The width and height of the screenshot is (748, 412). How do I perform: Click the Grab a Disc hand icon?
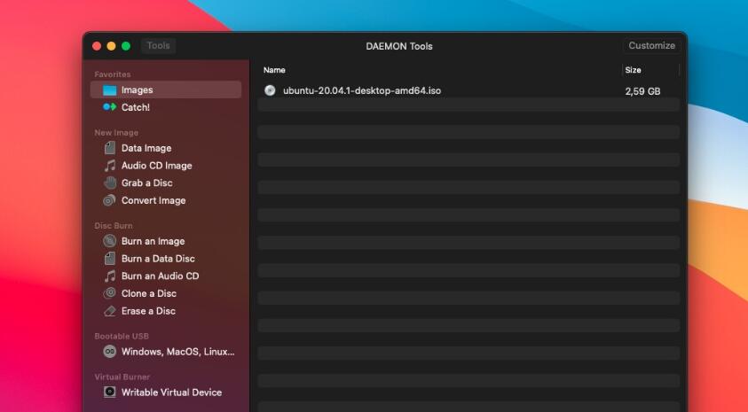point(110,183)
